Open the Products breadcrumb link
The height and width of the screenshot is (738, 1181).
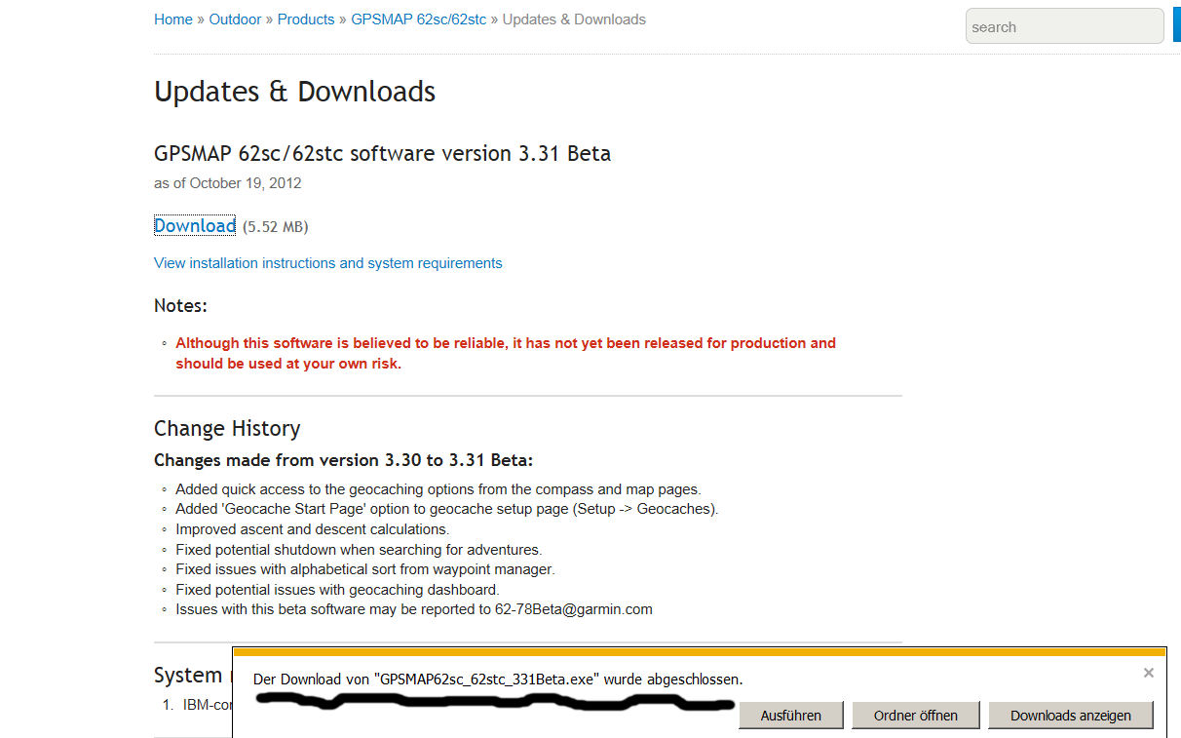[306, 19]
